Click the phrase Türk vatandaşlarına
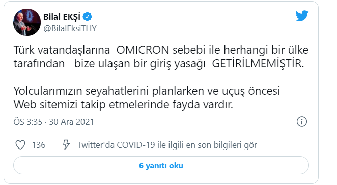 62,50
